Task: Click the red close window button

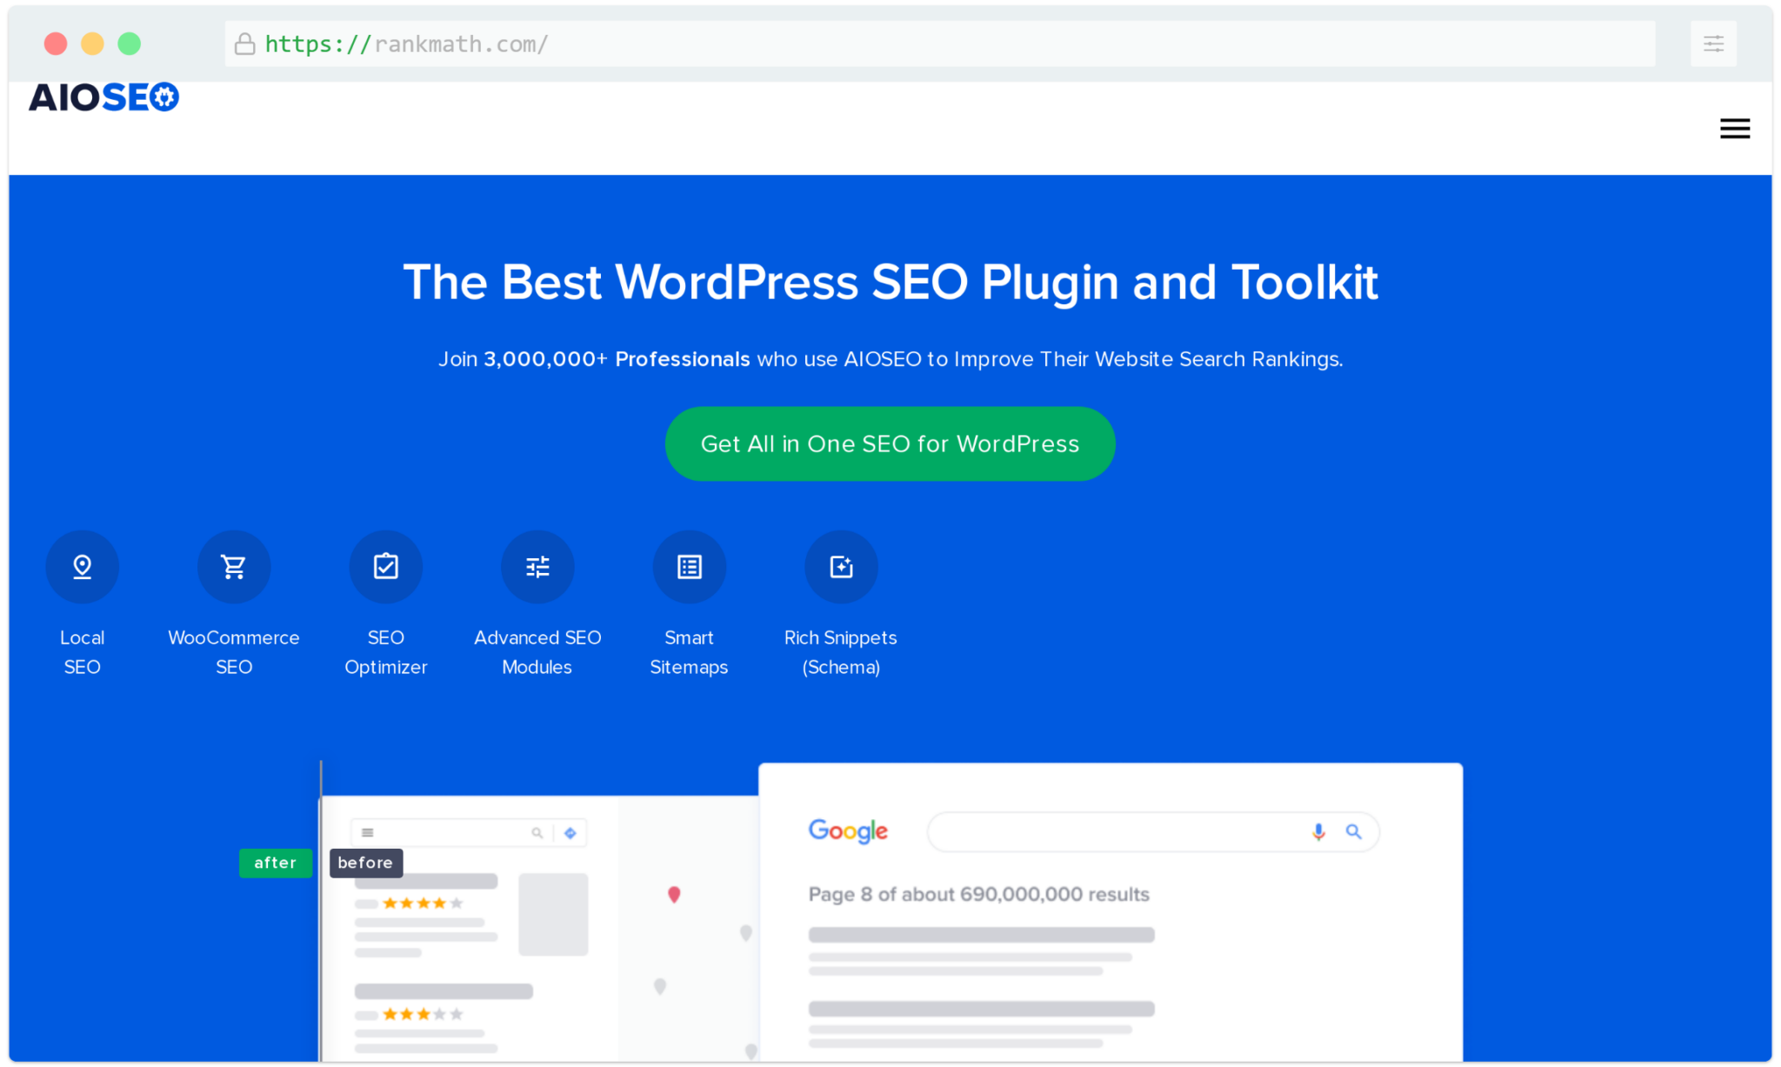Action: click(x=56, y=43)
